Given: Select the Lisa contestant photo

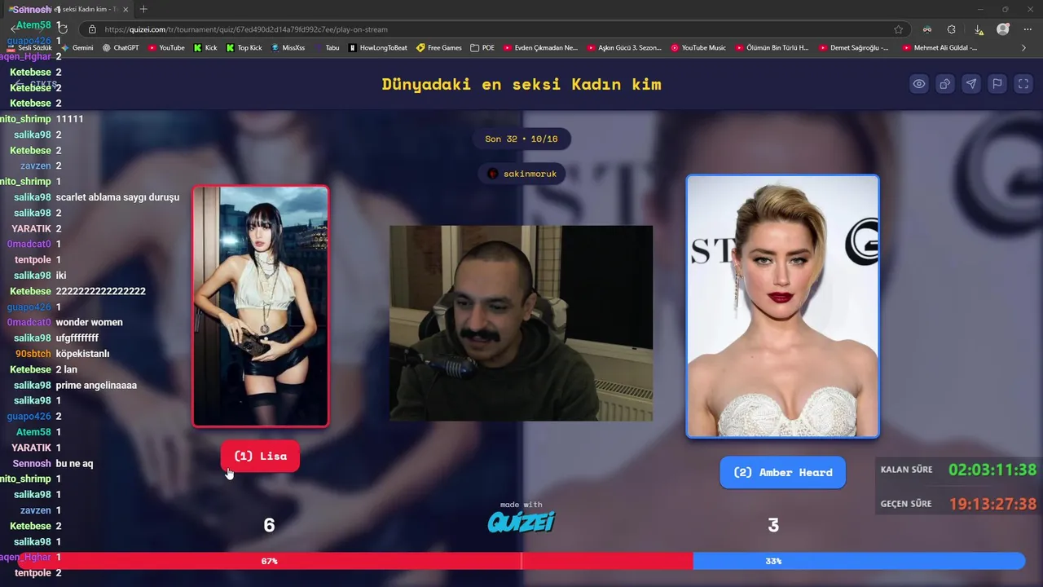Looking at the screenshot, I should (x=261, y=306).
